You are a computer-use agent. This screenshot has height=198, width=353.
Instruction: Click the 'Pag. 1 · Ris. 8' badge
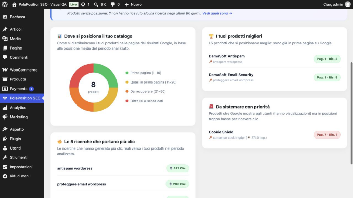tap(327, 77)
